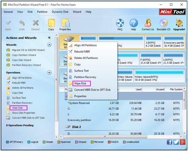Select the J: partition row in list
Image resolution: width=188 pixels, height=151 pixels.
pos(124,114)
